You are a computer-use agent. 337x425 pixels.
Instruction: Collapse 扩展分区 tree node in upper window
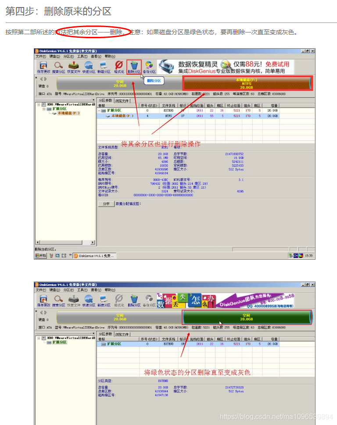pos(43,109)
